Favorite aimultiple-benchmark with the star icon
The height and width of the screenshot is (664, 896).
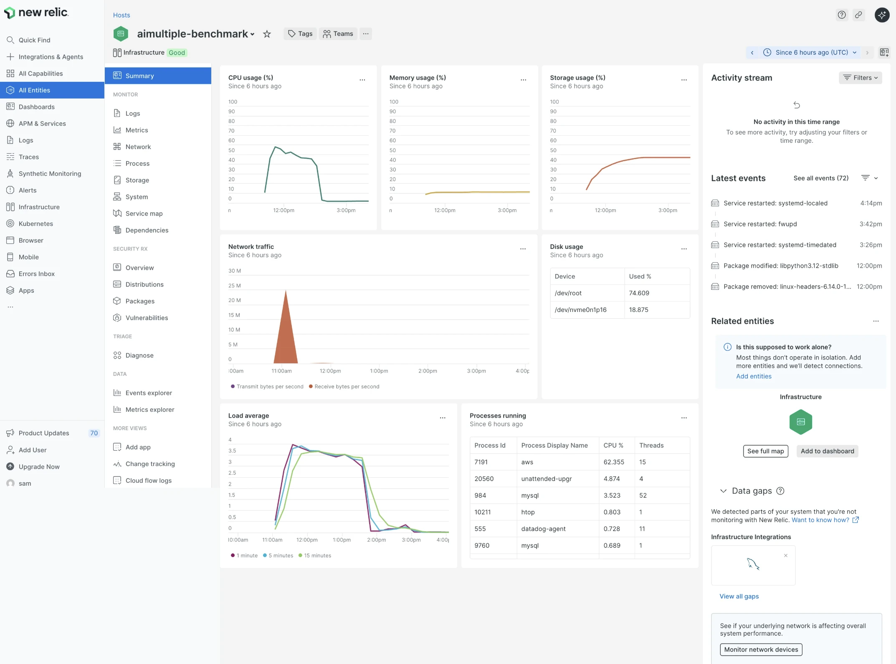click(x=267, y=34)
